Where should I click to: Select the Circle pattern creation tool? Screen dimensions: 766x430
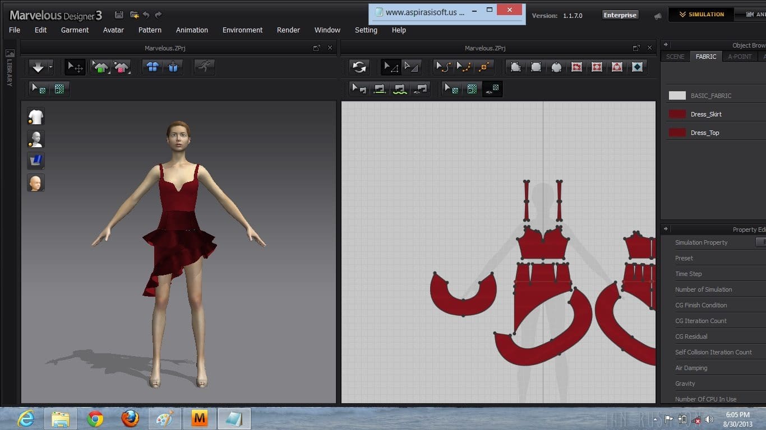[x=556, y=67]
